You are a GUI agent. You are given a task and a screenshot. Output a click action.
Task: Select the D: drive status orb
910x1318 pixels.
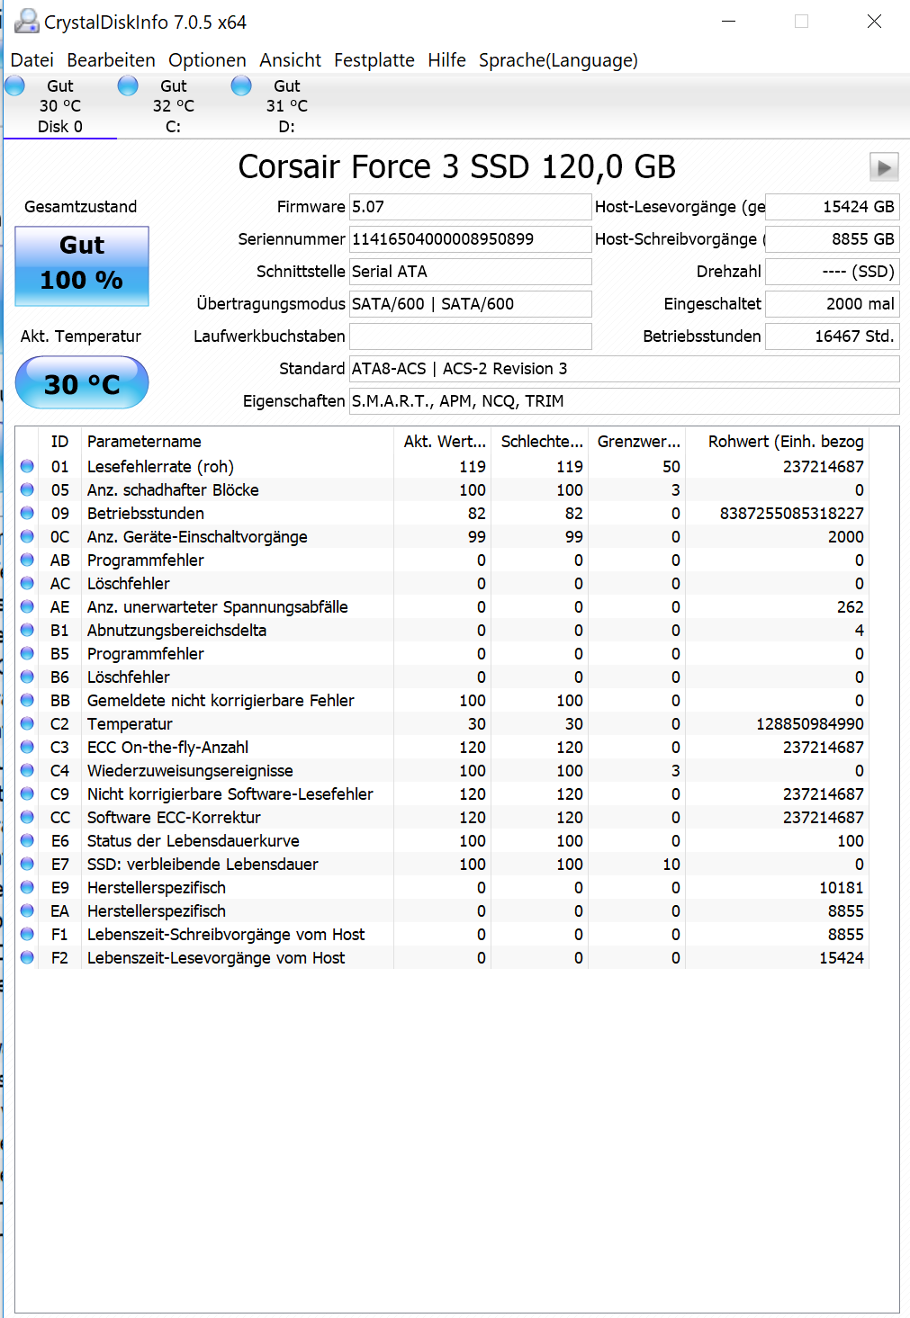242,85
